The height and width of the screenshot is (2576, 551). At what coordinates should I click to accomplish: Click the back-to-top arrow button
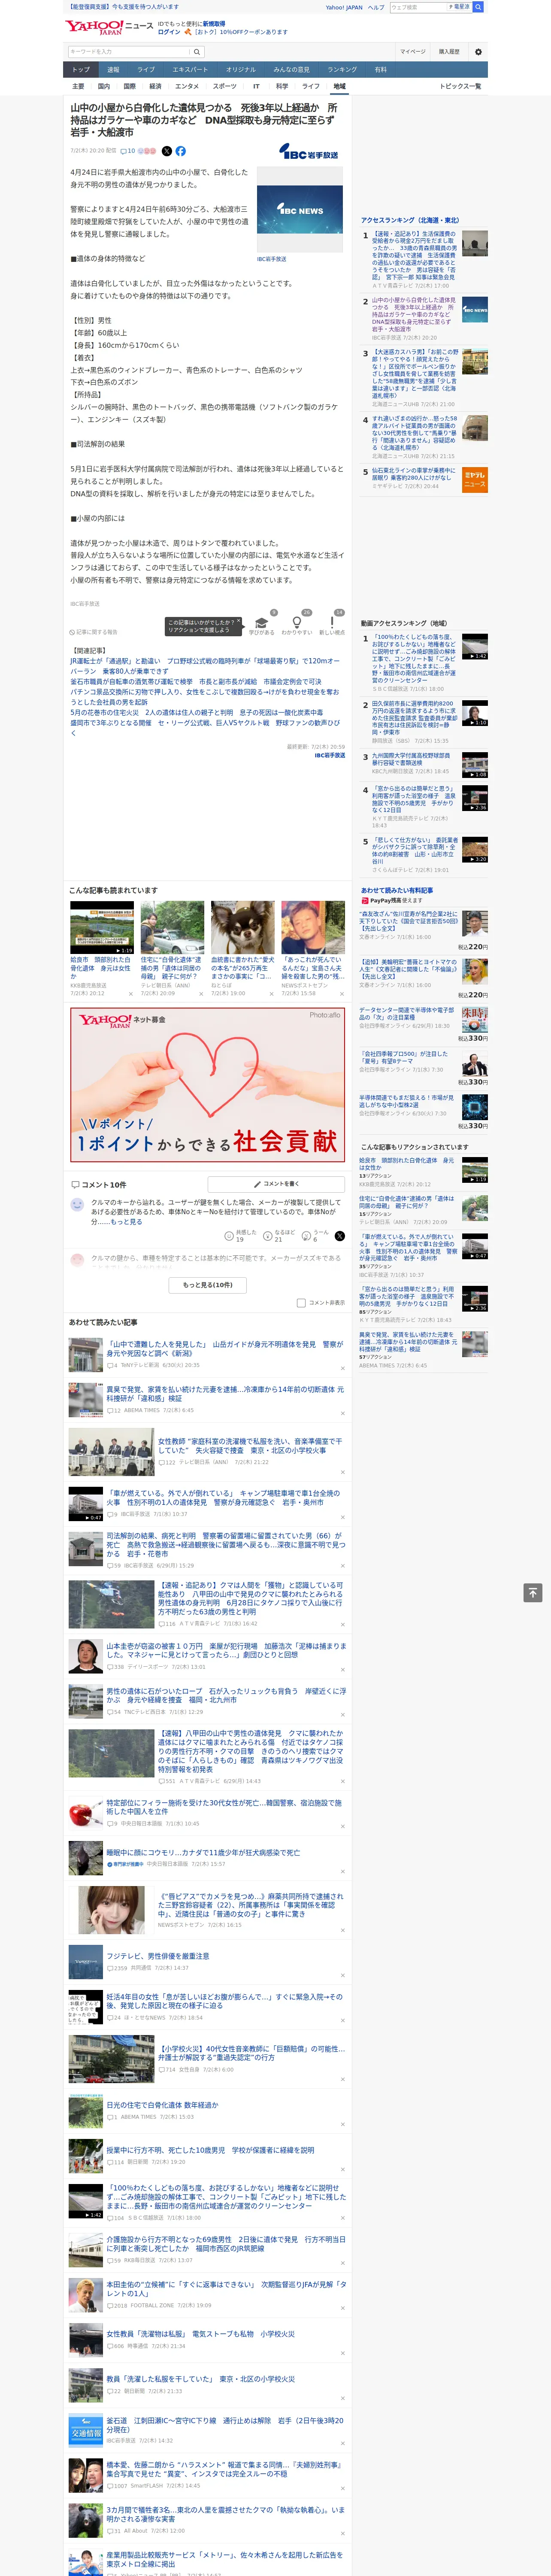[533, 1592]
